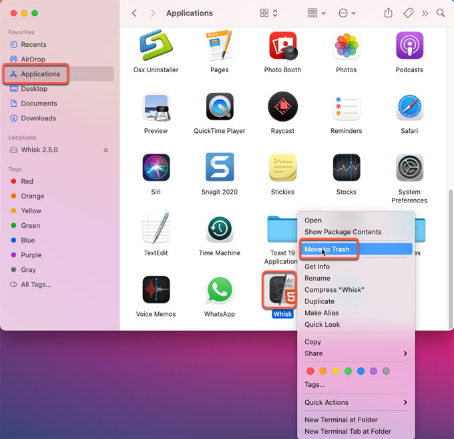Choose Quick Look

click(356, 325)
